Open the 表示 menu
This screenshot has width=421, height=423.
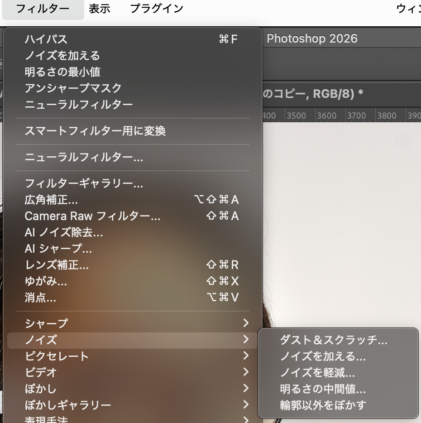click(100, 9)
